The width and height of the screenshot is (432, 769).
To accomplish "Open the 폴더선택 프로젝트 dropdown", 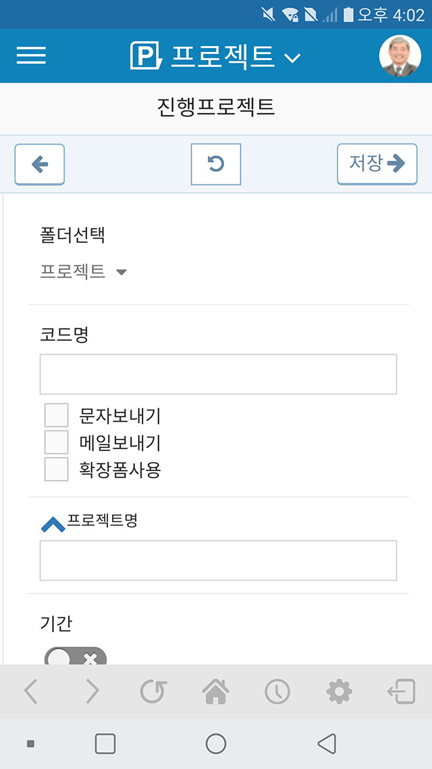I will [x=83, y=271].
